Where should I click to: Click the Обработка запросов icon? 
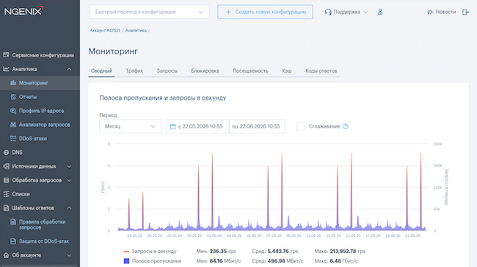[6, 180]
